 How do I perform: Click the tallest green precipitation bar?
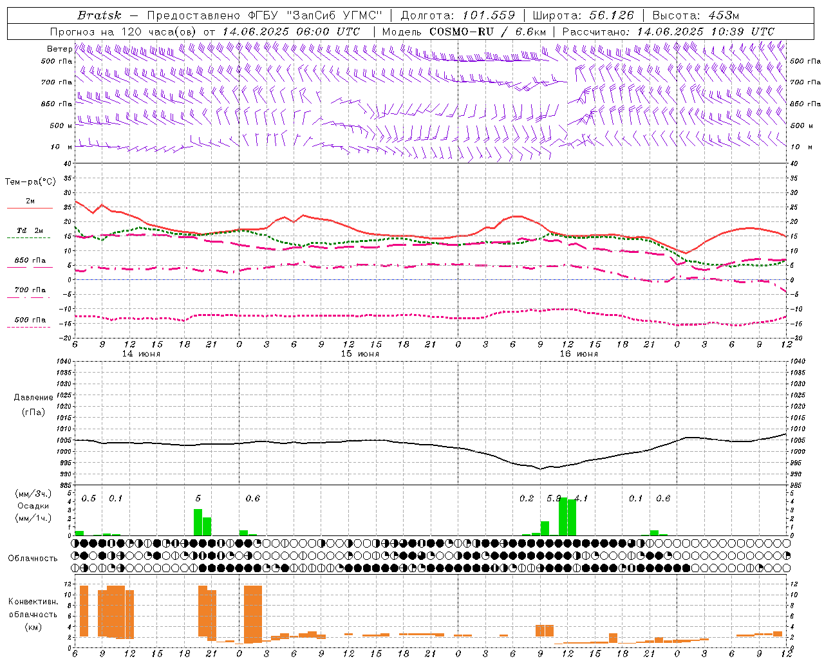pos(563,516)
